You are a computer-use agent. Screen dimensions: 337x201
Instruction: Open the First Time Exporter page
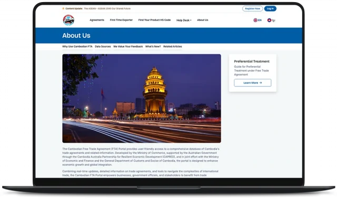point(121,20)
